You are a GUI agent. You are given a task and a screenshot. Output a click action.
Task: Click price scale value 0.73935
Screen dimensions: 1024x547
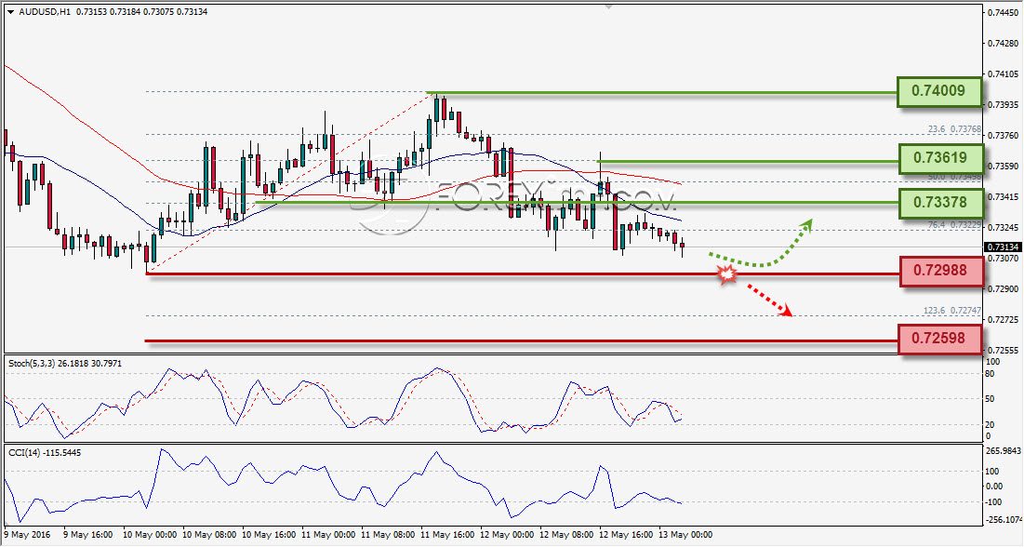(1004, 104)
